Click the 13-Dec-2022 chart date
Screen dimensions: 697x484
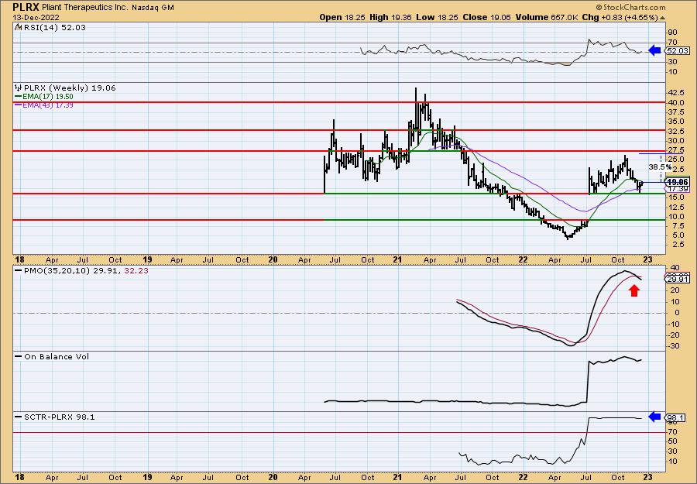click(34, 17)
